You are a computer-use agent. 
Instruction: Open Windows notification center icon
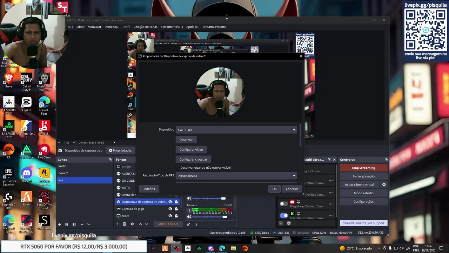(x=442, y=248)
